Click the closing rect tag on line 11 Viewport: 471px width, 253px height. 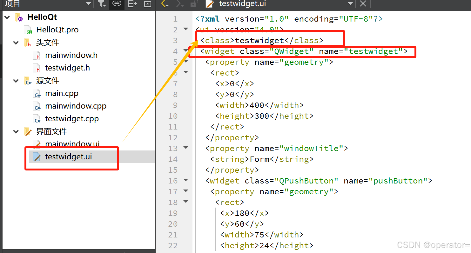[227, 127]
